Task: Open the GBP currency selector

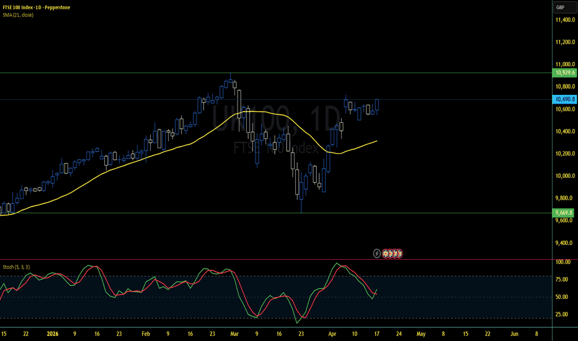Action: pos(564,7)
